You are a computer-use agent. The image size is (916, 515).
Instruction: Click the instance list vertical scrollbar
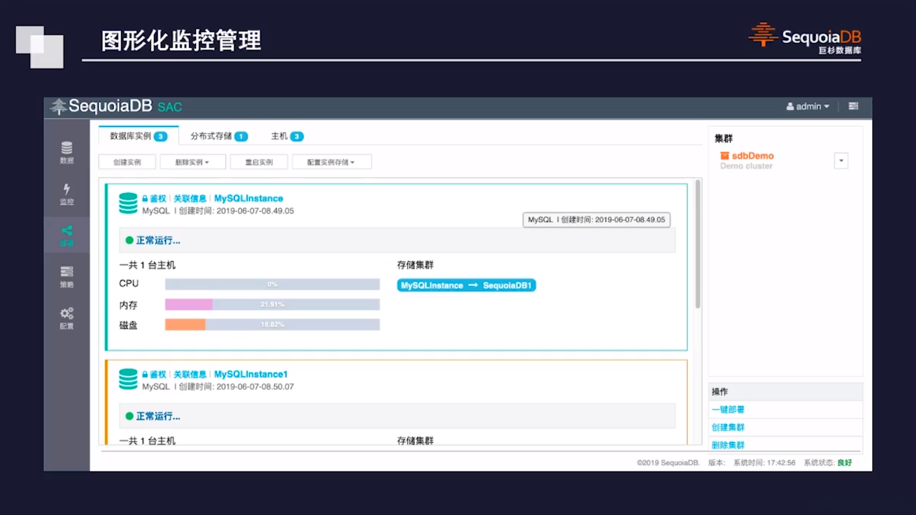pos(697,243)
